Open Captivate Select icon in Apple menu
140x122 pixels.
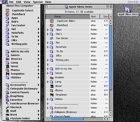(7, 11)
